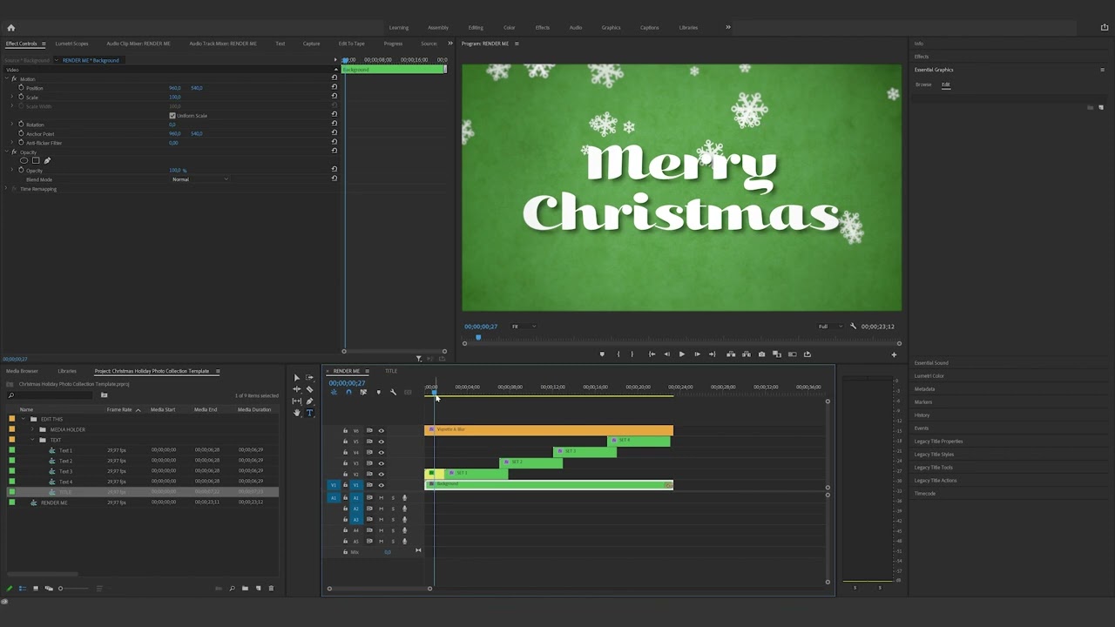Open the Effects workspace tab
Viewport: 1115px width, 627px height.
(543, 28)
